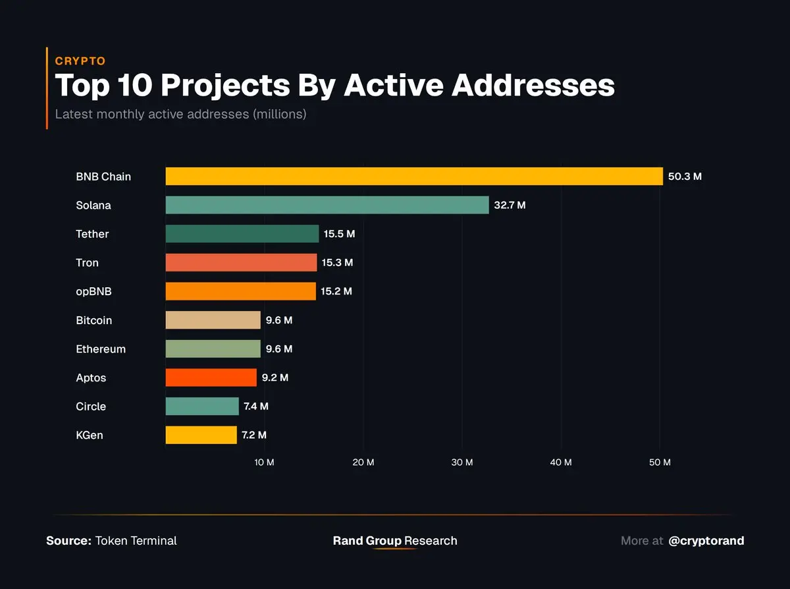This screenshot has height=589, width=790.
Task: Click the subtitle about latest monthly active addresses
Action: (x=180, y=115)
